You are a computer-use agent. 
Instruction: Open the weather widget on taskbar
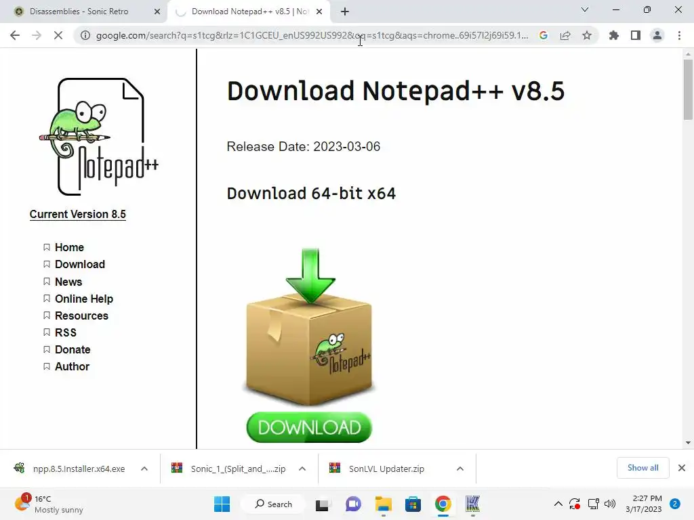coord(49,504)
